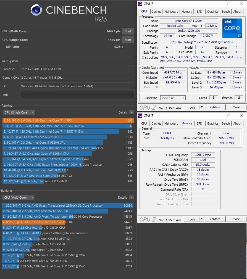Open the CPU (Multi Core) ranking dropdown
This screenshot has width=247, height=279.
(18, 198)
